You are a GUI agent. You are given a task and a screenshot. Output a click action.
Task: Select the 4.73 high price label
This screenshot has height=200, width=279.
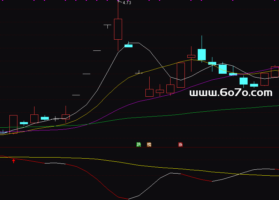[127, 3]
